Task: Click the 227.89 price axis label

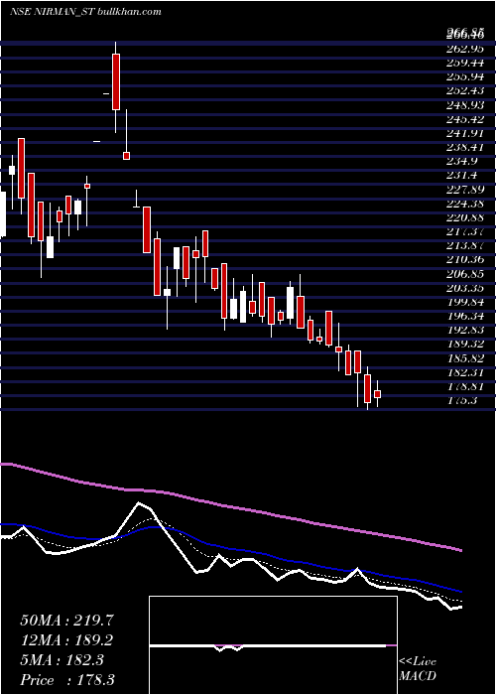Action: [464, 190]
